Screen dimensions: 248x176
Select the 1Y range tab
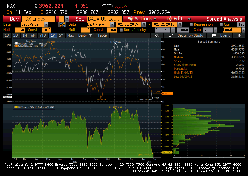(53, 35)
